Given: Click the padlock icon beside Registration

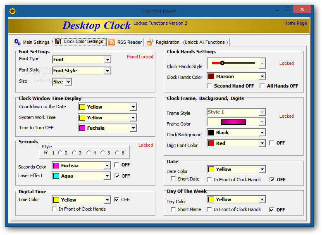Looking at the screenshot, I should point(150,42).
